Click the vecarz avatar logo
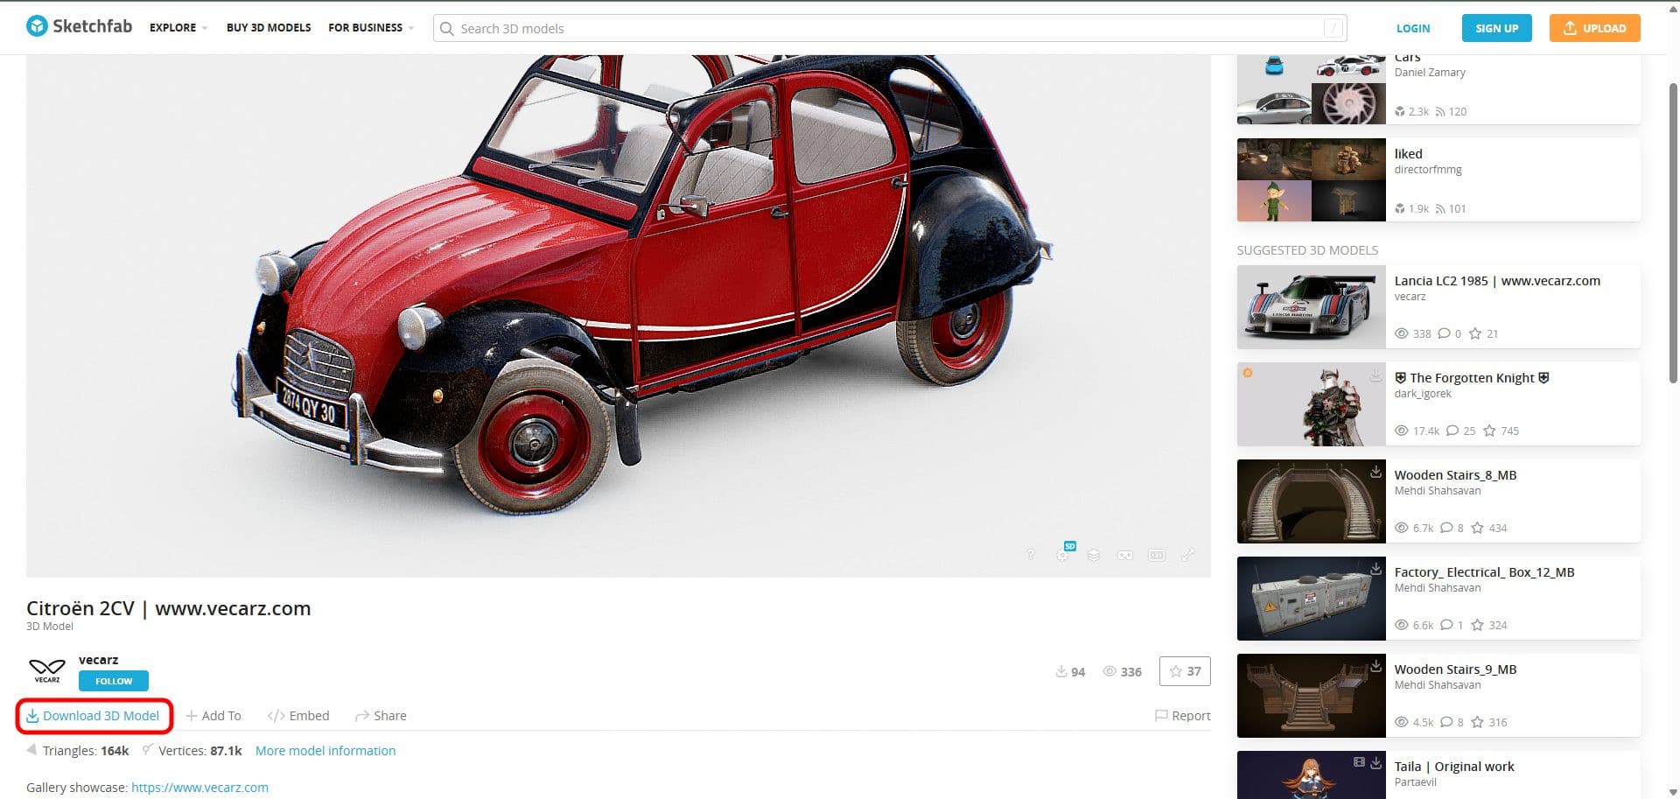Viewport: 1680px width, 799px height. 47,670
